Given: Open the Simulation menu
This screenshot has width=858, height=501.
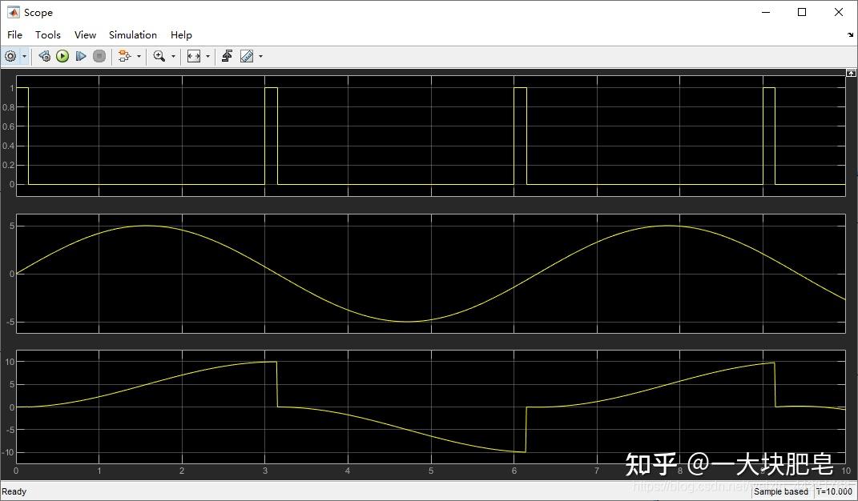Looking at the screenshot, I should [133, 35].
